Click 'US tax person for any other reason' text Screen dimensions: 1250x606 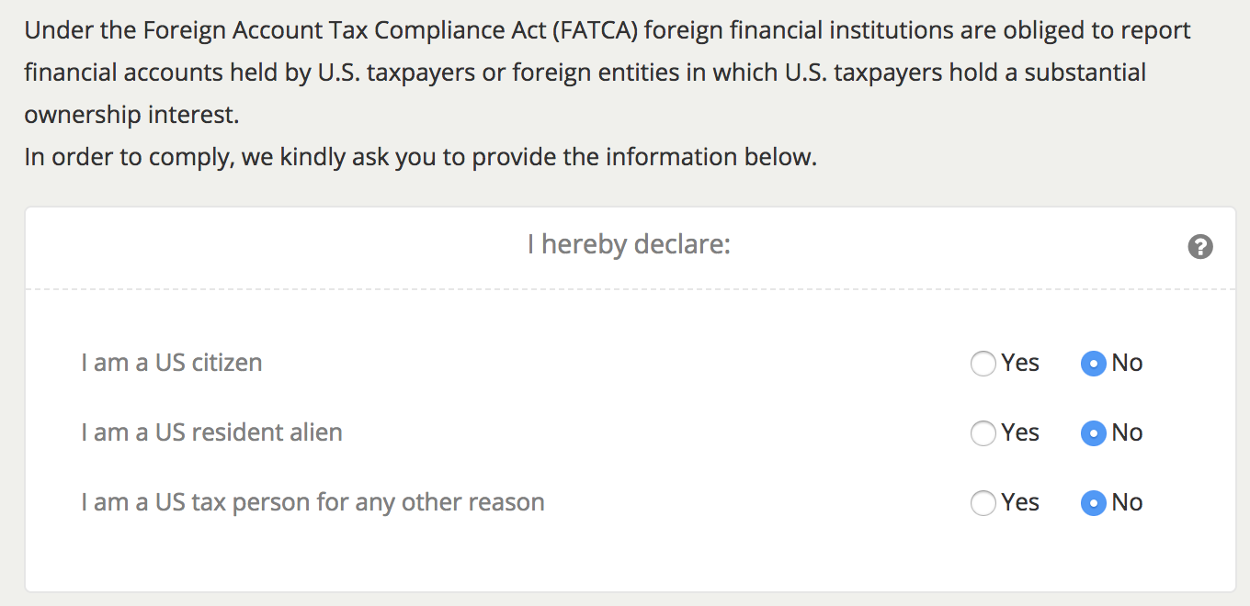350,502
